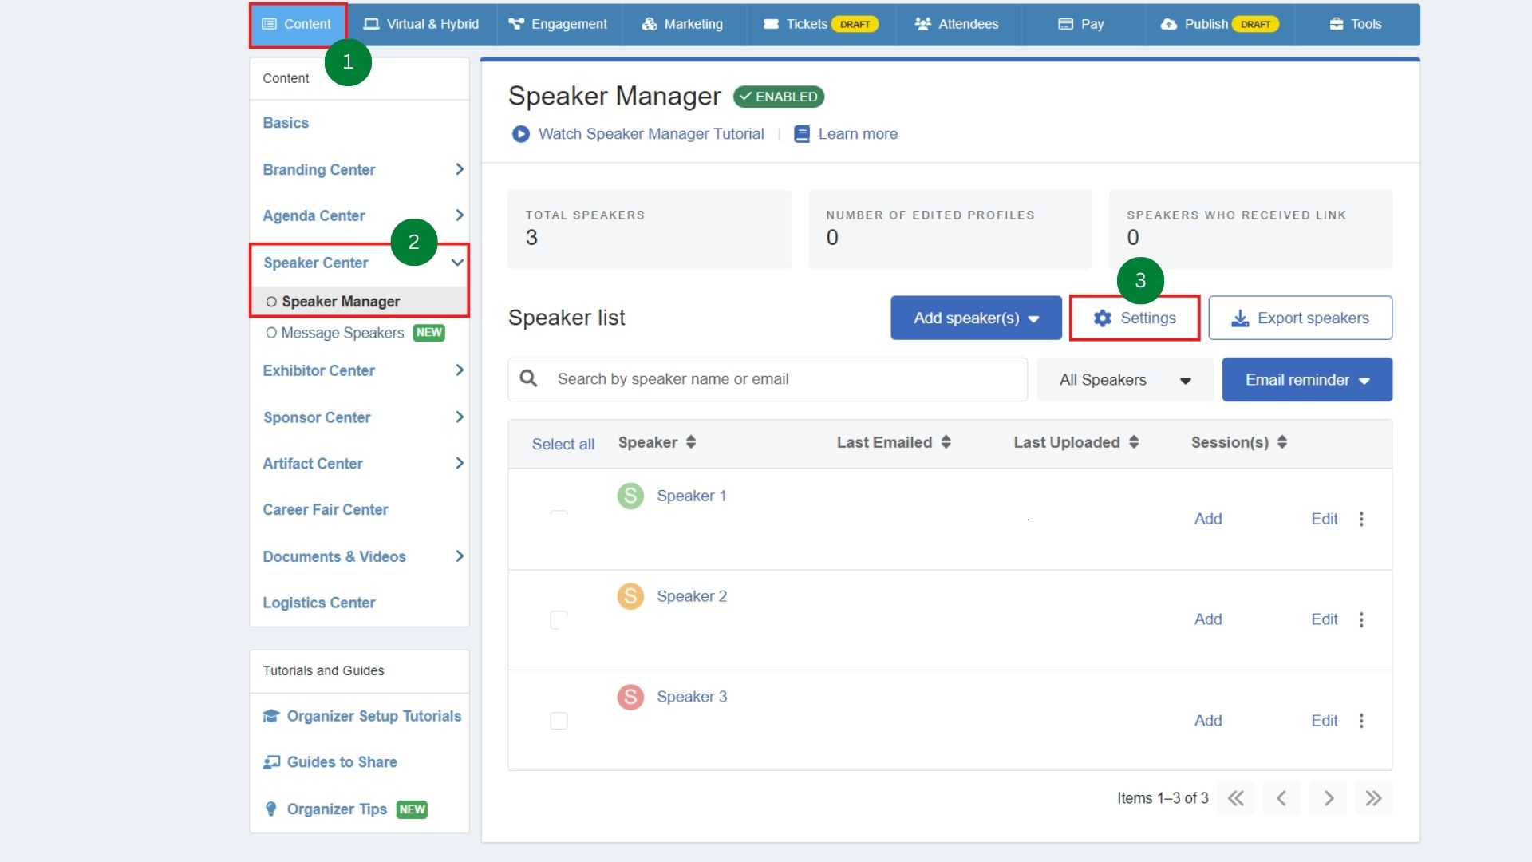Check the Speaker 3 row checkbox
1532x862 pixels.
559,721
